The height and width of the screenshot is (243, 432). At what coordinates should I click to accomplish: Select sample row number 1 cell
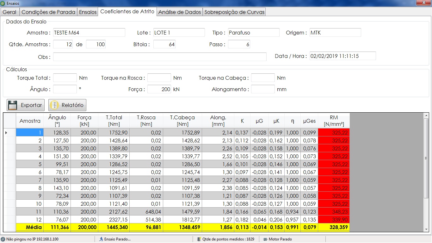(30, 133)
